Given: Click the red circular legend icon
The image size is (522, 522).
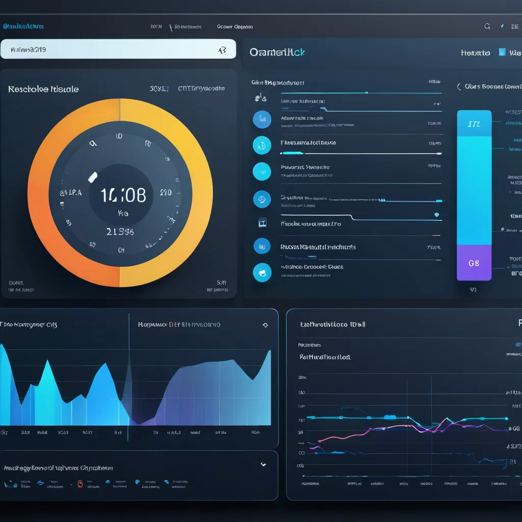Looking at the screenshot, I should (80, 483).
